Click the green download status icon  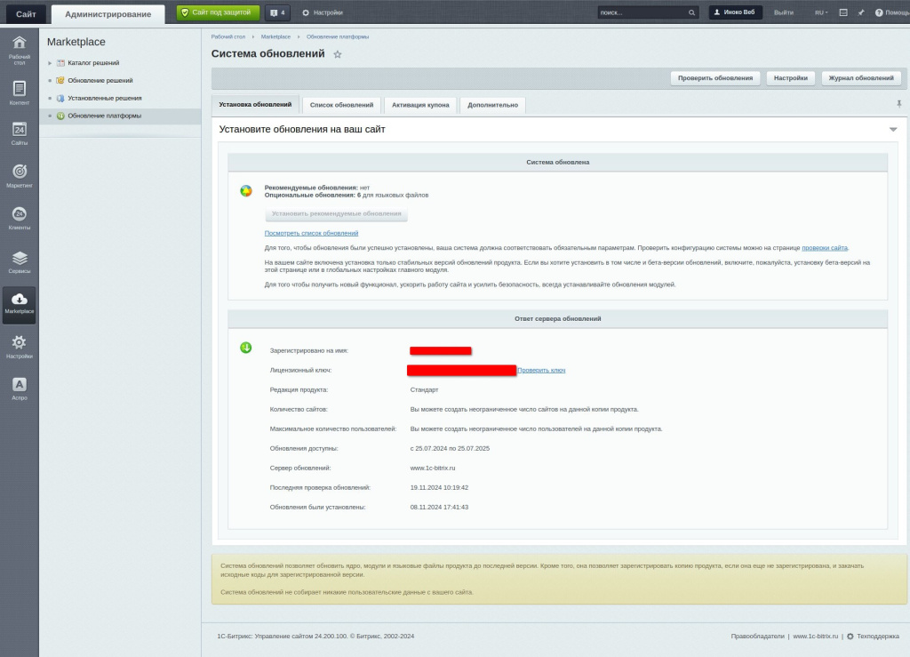(246, 348)
